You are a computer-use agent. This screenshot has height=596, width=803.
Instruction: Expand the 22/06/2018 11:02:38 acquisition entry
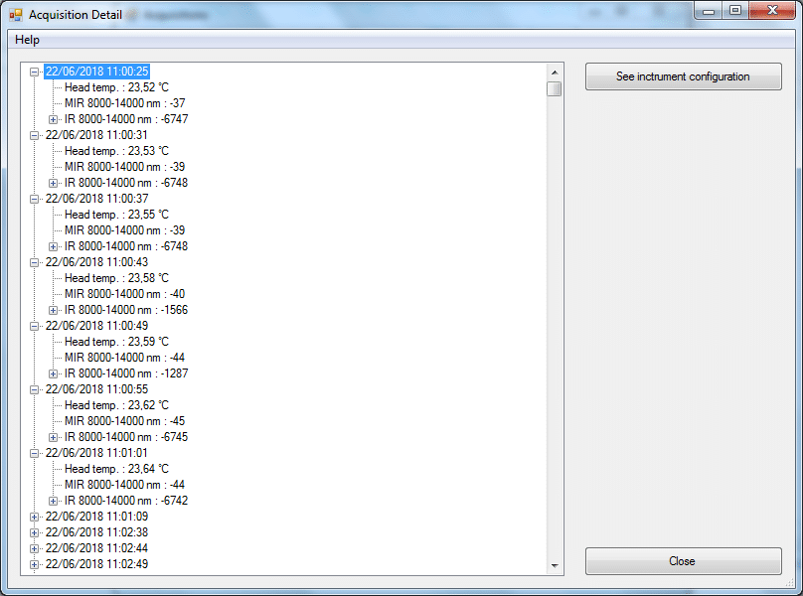pyautogui.click(x=35, y=532)
